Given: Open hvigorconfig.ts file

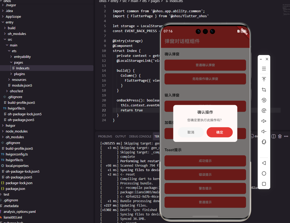Looking at the screenshot, I should 17,154.
